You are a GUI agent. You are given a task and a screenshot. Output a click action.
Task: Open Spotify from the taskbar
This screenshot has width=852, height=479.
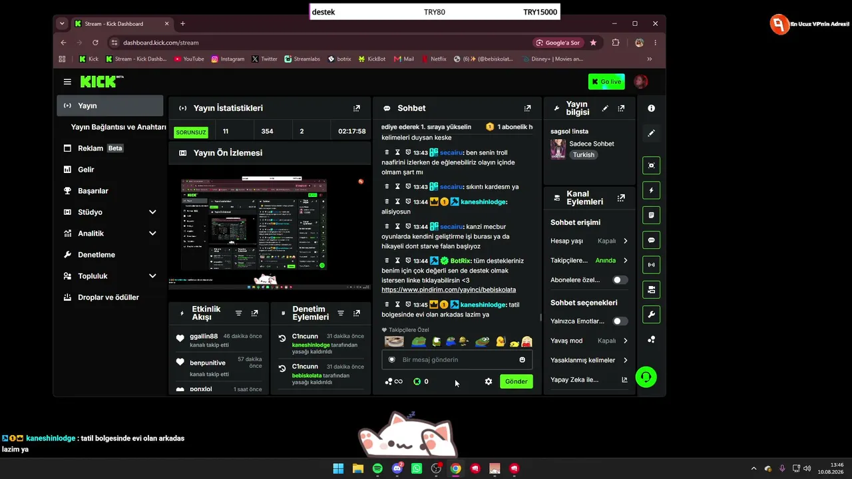pyautogui.click(x=377, y=468)
